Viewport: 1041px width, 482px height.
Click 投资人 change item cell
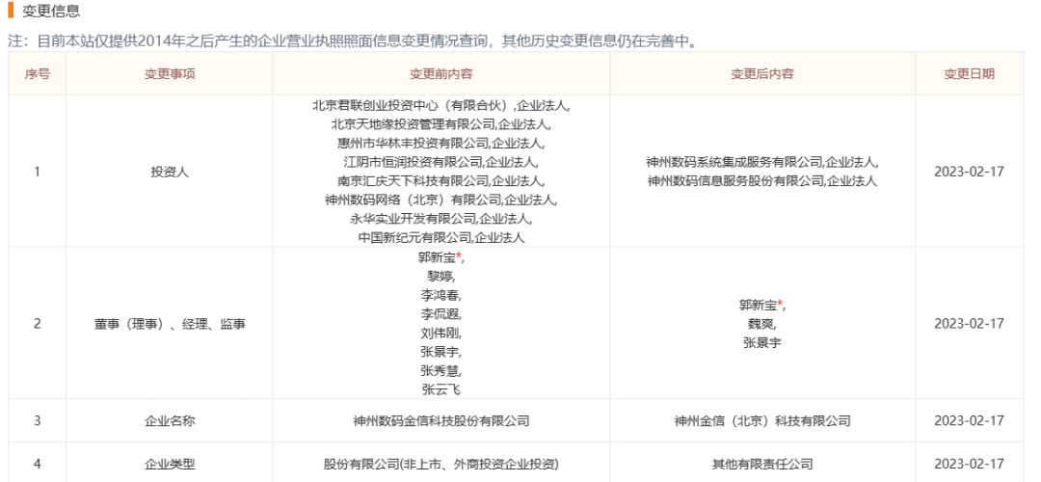coord(170,172)
